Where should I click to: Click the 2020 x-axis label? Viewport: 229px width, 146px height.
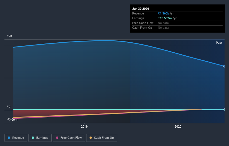pos(178,126)
